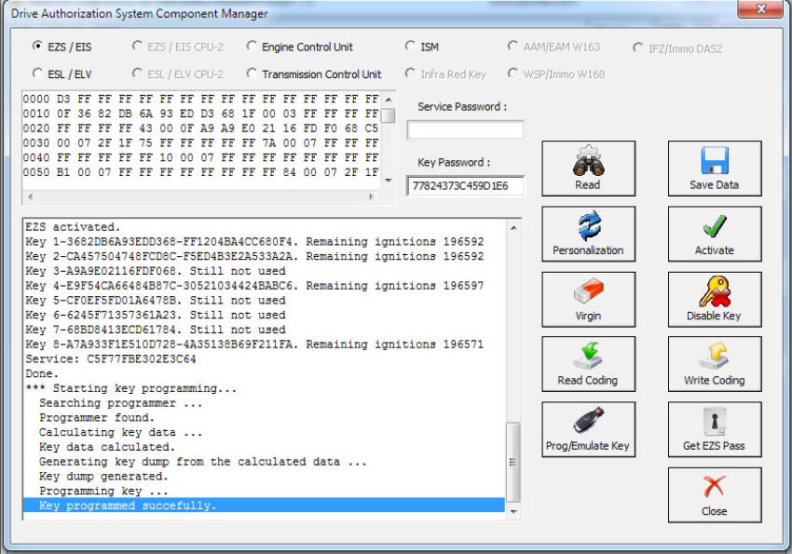Click the hex dump horizontal scroll right arrow
The height and width of the screenshot is (554, 792).
pyautogui.click(x=373, y=197)
